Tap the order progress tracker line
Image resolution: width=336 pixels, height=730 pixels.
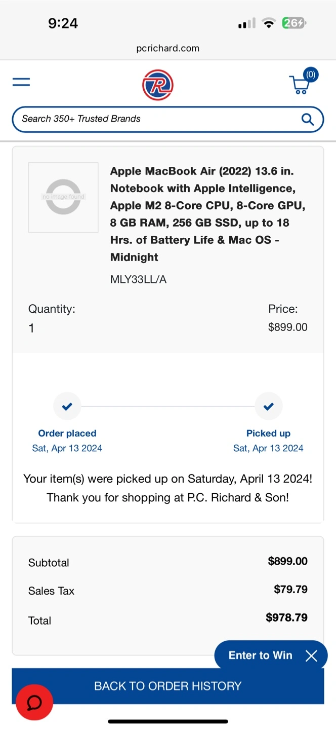[x=168, y=406]
